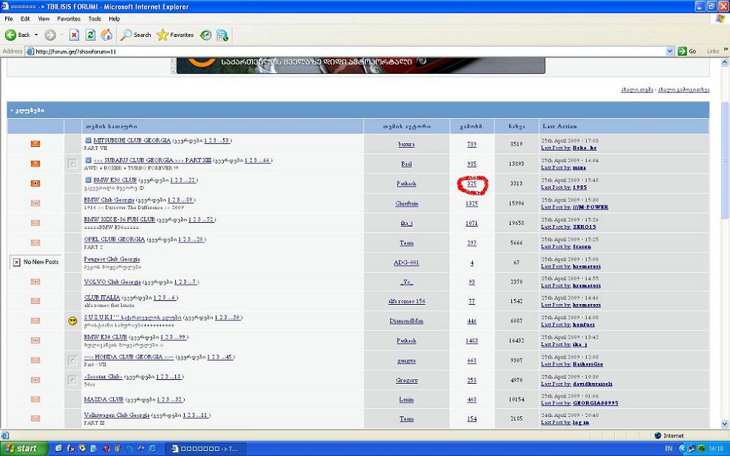Click the envelope icon in BMW E30 CLUB top row
The image size is (730, 456).
(x=35, y=183)
